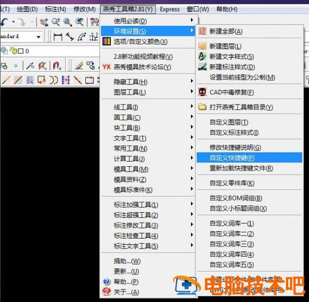The image size is (309, 302).
Task: Open Object Snap Settings magnet icon
Action: coord(57,66)
